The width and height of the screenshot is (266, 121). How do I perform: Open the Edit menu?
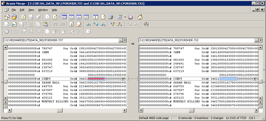tap(22, 10)
